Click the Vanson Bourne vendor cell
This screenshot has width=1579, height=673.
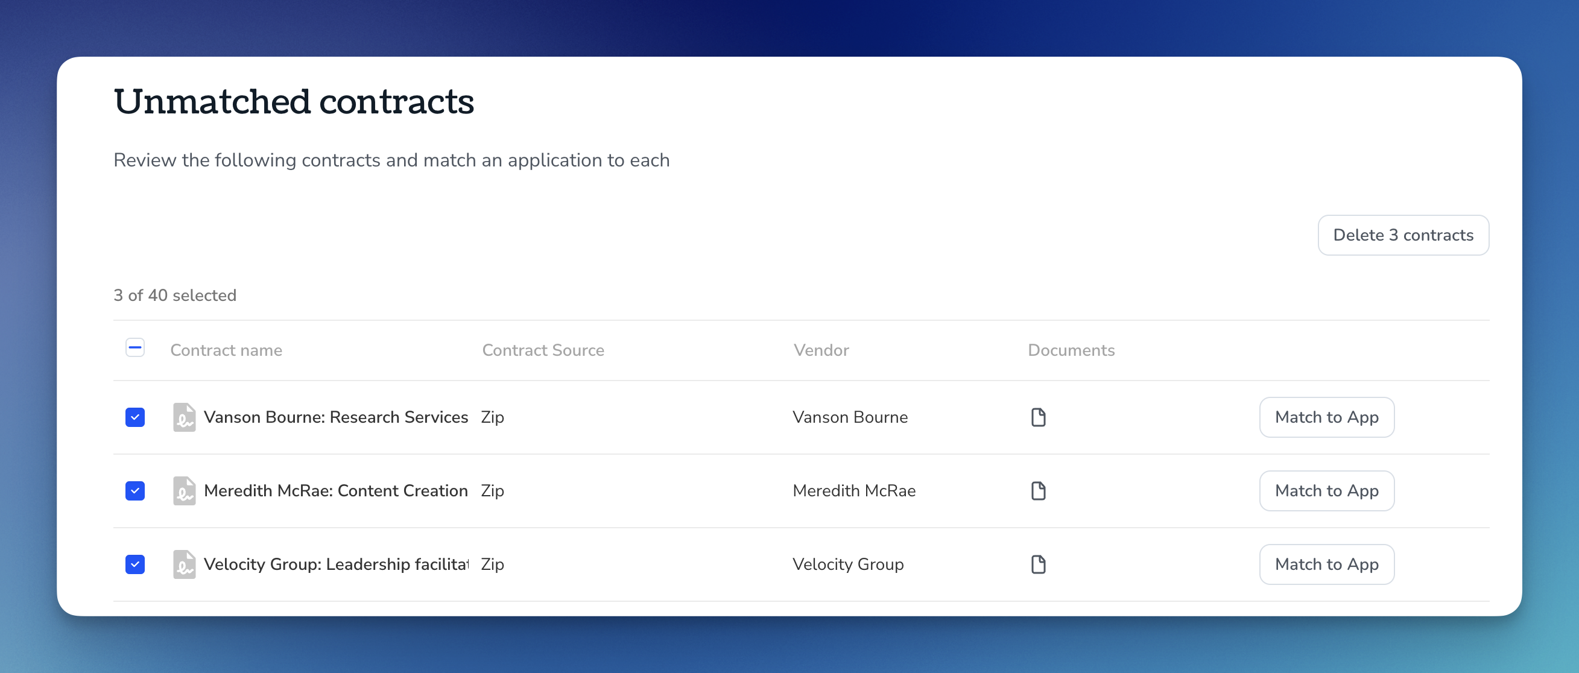[850, 417]
